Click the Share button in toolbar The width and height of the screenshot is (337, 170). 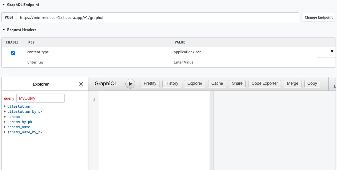237,84
